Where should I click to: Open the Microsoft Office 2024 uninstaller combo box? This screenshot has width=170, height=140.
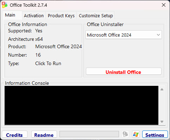click(124, 35)
